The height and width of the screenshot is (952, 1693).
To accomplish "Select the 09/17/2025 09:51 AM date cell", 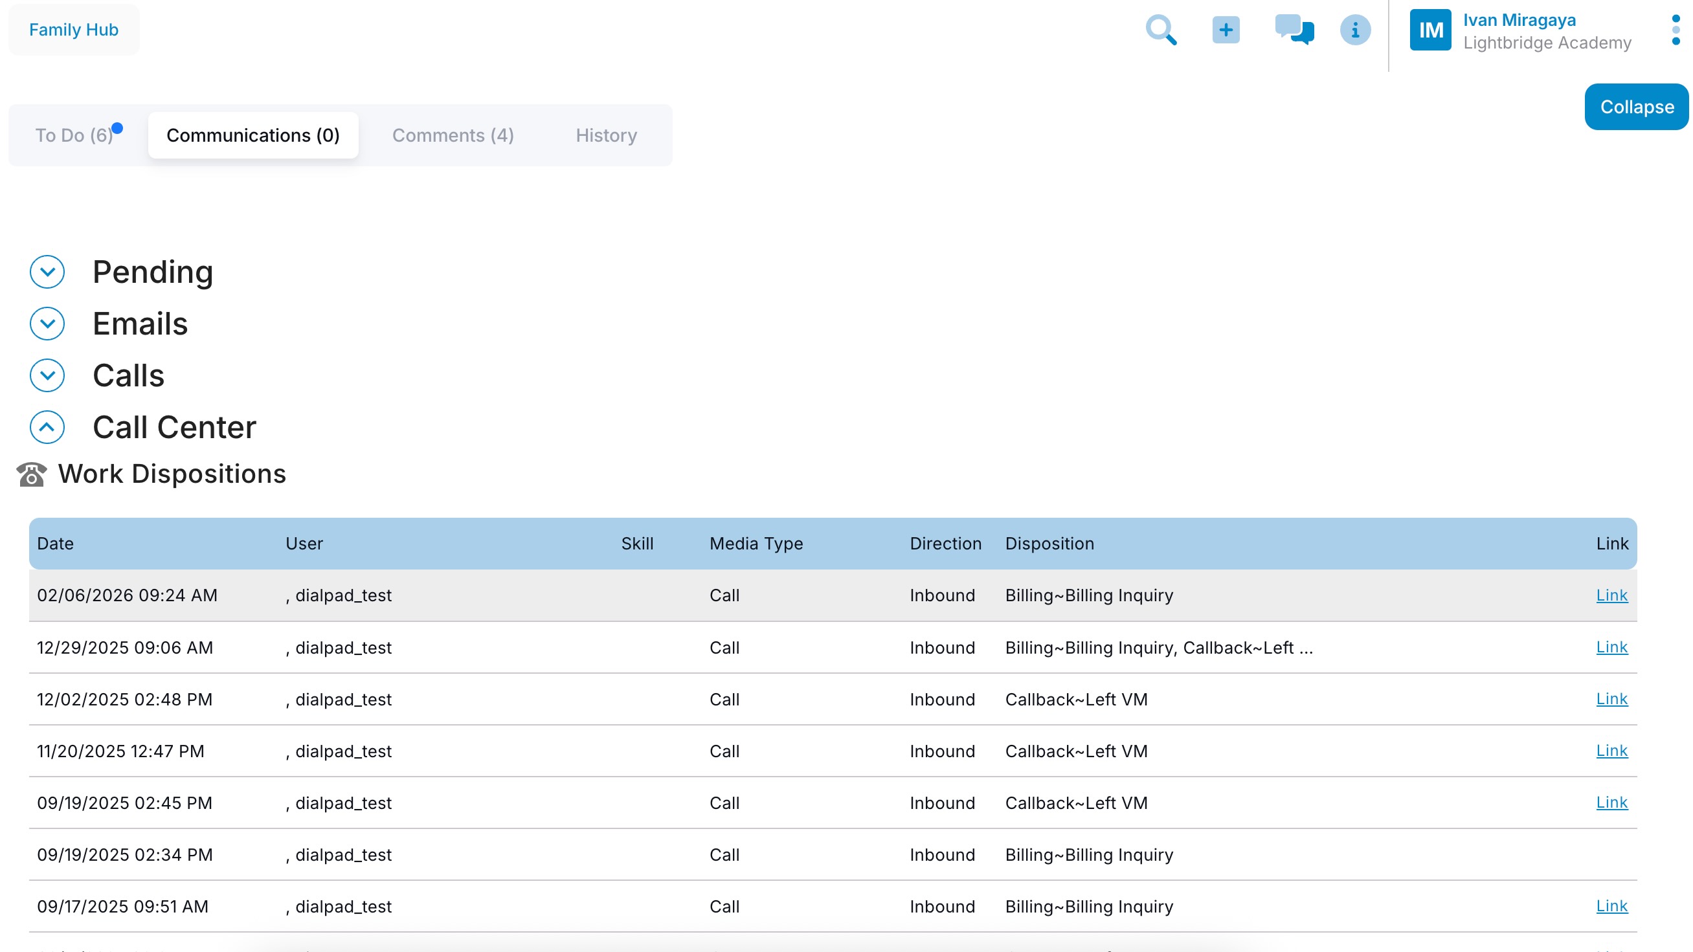I will coord(122,907).
